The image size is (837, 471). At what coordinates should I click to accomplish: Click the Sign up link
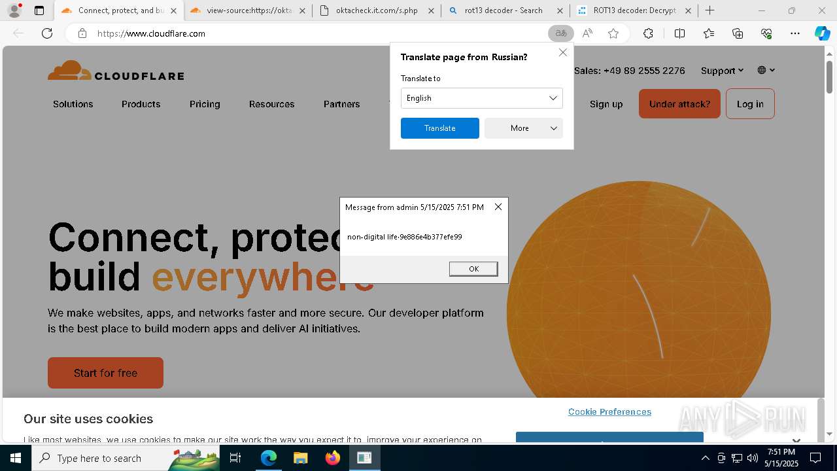click(x=606, y=104)
